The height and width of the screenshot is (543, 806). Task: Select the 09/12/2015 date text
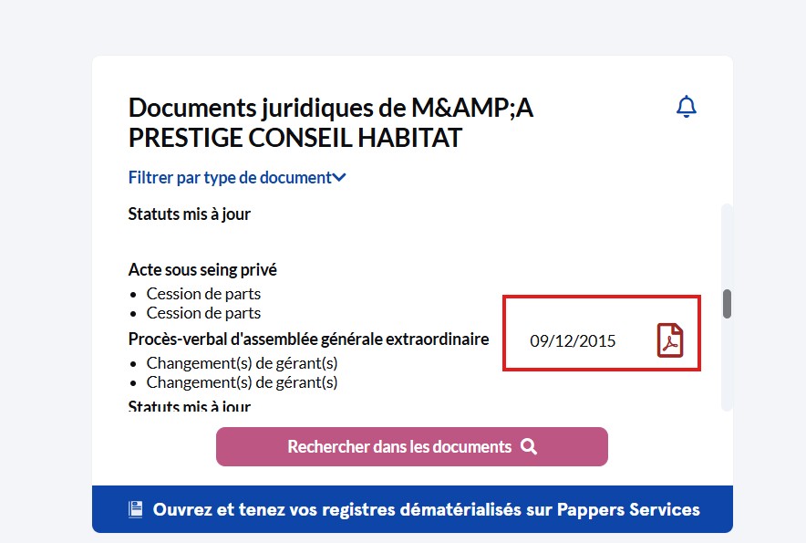pyautogui.click(x=573, y=341)
